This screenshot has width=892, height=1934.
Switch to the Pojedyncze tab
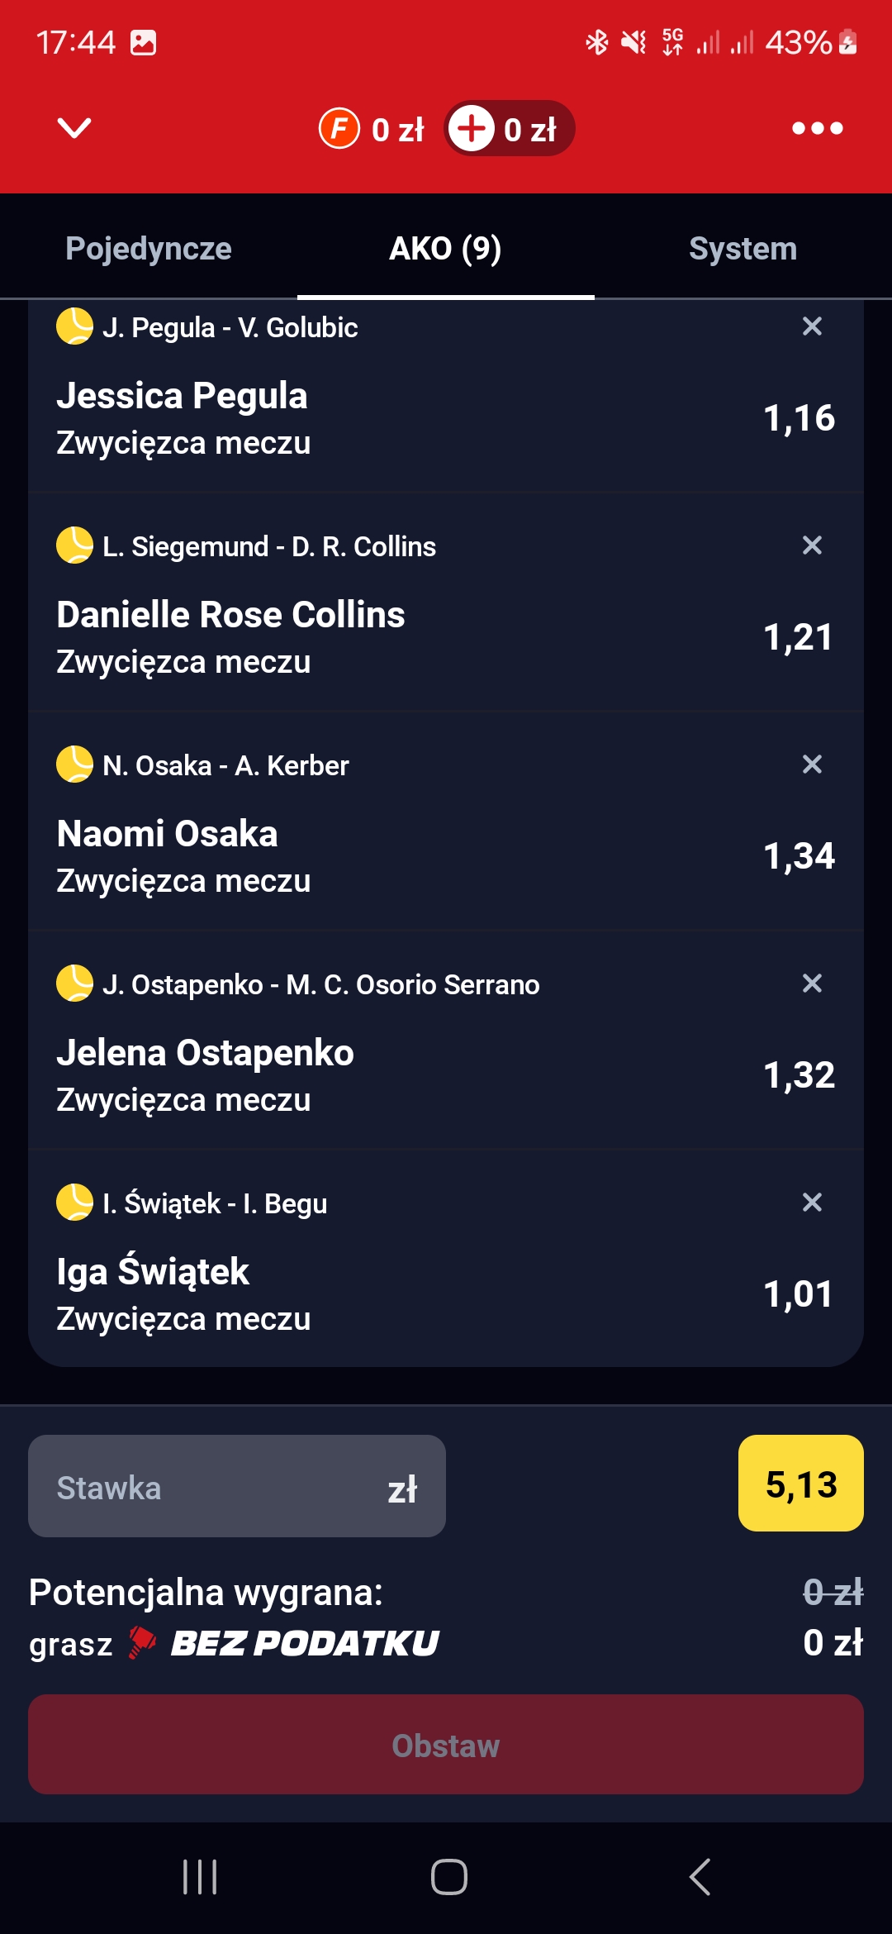point(149,248)
